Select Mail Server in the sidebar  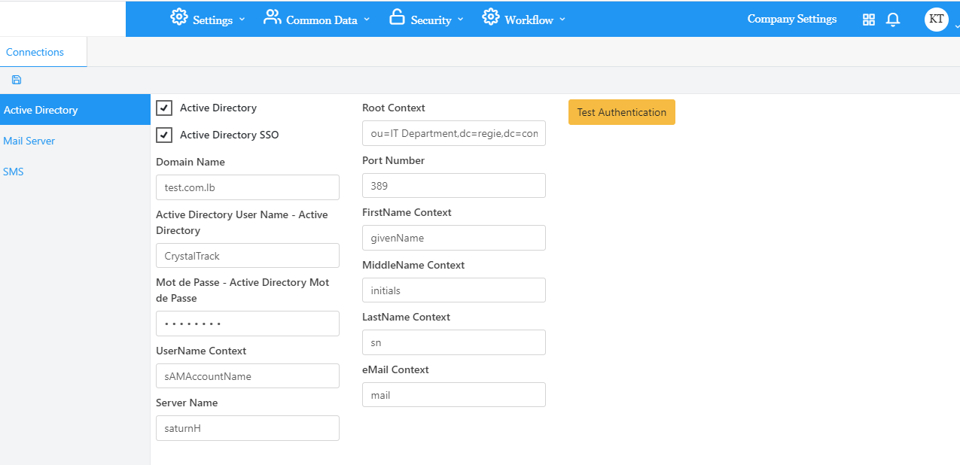[x=29, y=141]
